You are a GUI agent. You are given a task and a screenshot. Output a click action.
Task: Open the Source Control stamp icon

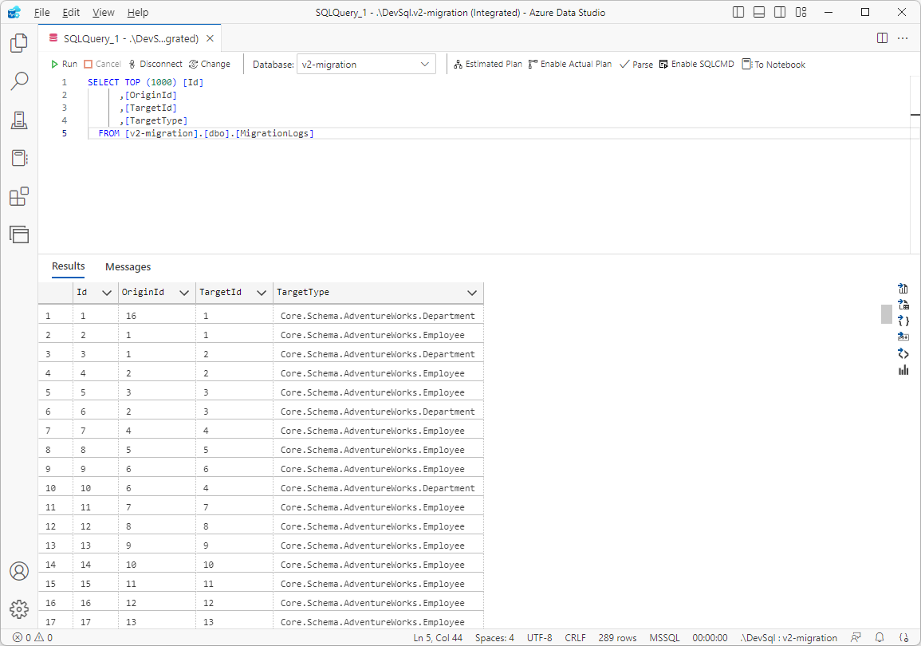(19, 120)
